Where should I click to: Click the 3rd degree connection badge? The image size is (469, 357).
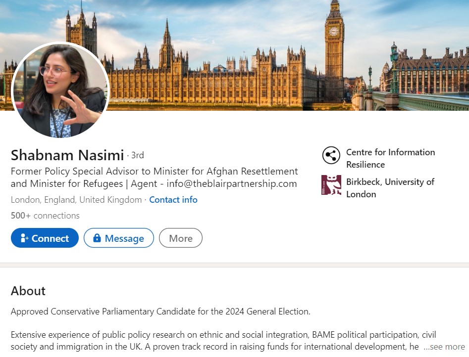click(x=137, y=155)
